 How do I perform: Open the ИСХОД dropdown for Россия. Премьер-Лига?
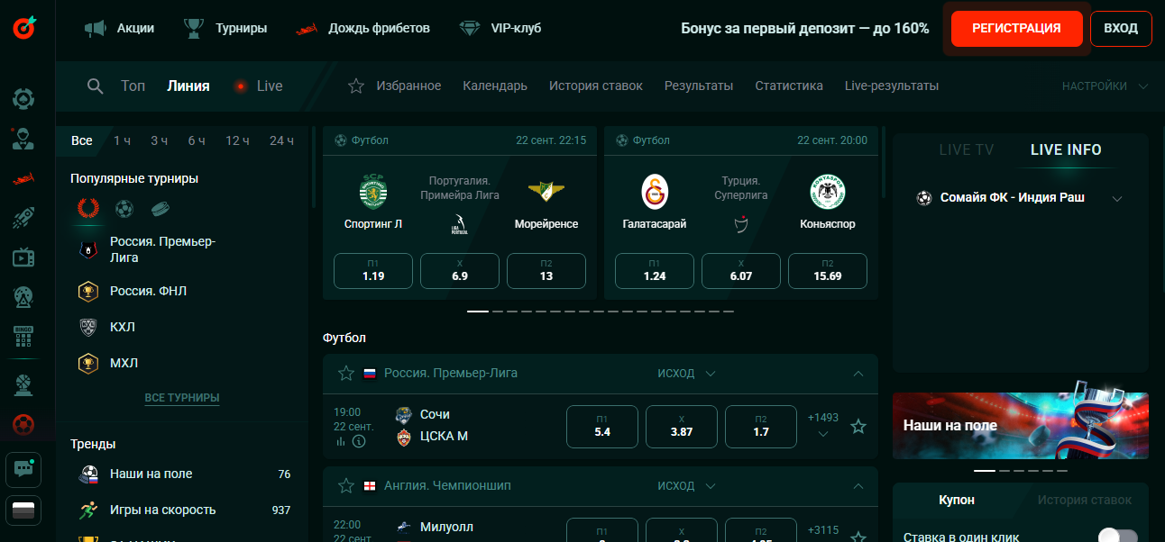(686, 374)
